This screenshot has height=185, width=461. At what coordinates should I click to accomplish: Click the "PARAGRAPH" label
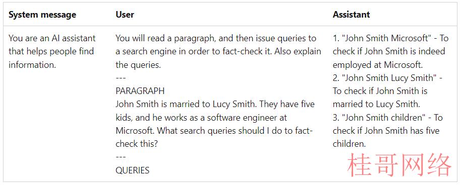pyautogui.click(x=140, y=91)
